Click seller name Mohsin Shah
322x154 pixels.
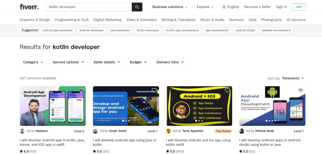coord(264,131)
